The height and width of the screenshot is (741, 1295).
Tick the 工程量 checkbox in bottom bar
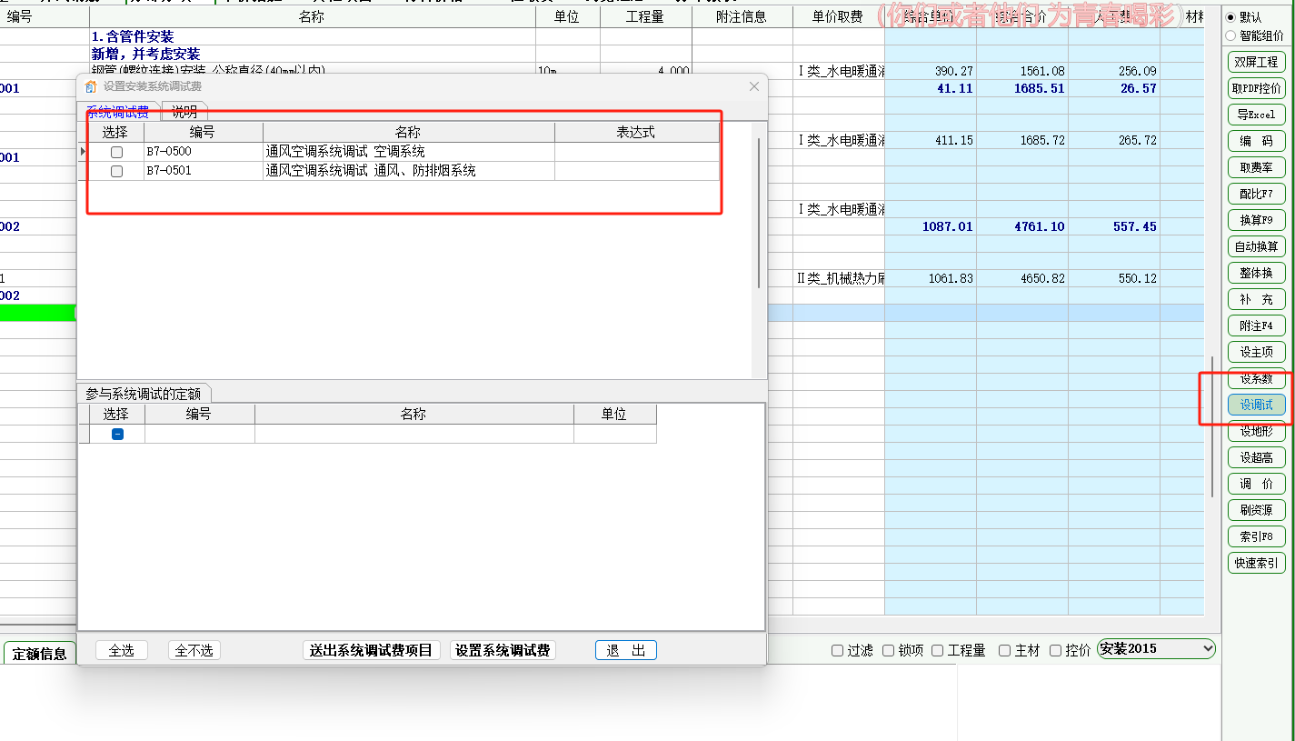pos(938,650)
